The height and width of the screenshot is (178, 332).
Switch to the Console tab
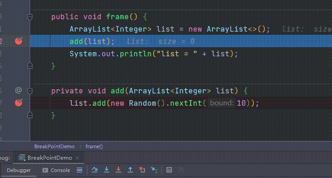click(56, 170)
